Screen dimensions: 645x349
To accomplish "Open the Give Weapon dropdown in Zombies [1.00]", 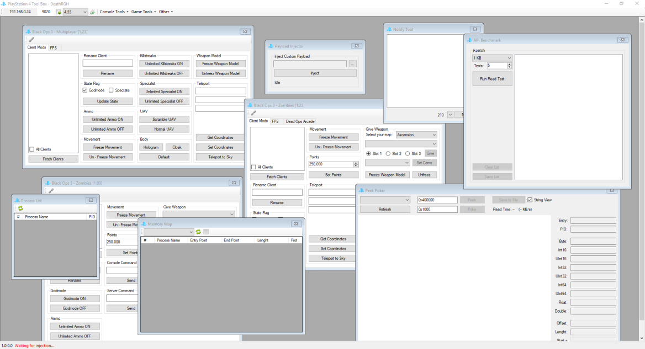I will 199,214.
